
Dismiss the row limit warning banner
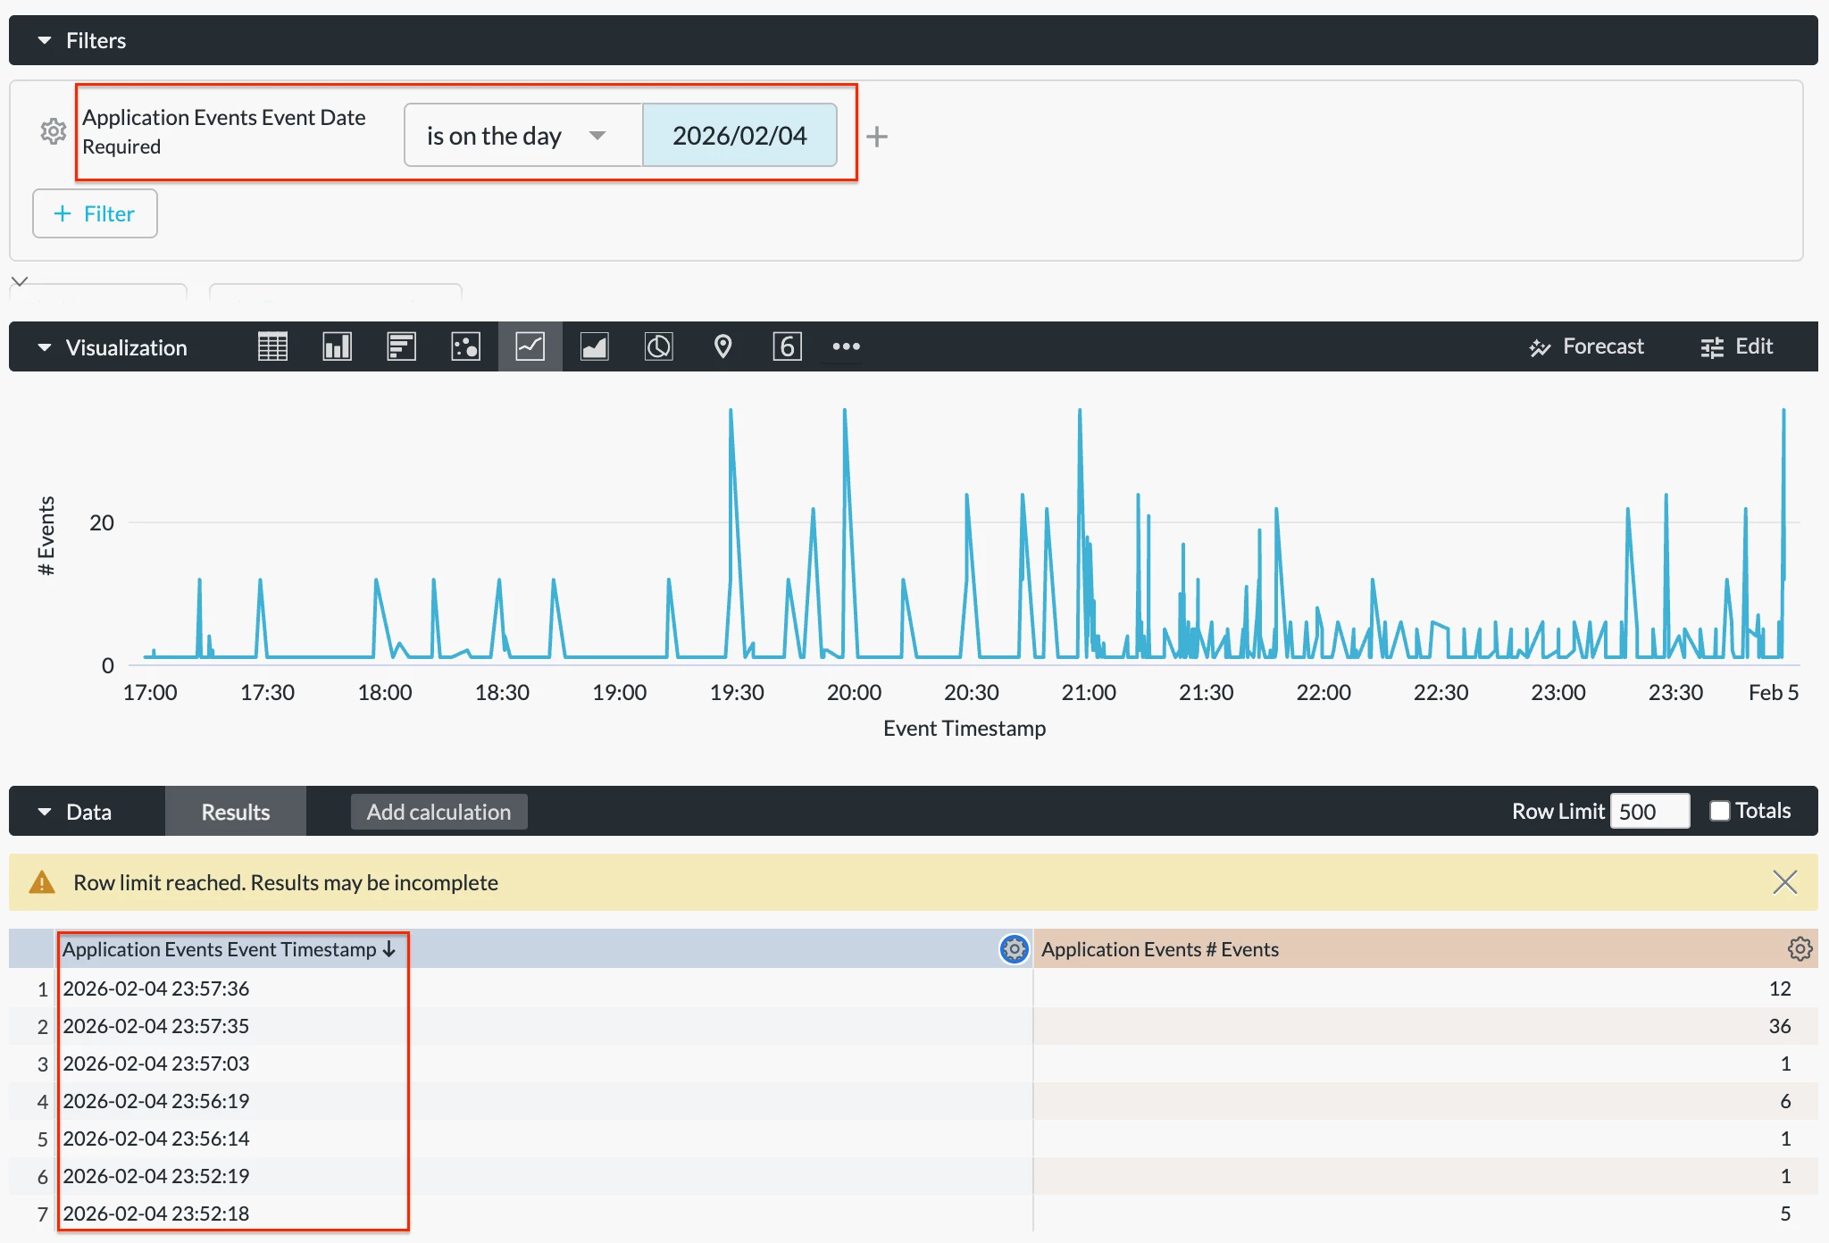(x=1784, y=882)
